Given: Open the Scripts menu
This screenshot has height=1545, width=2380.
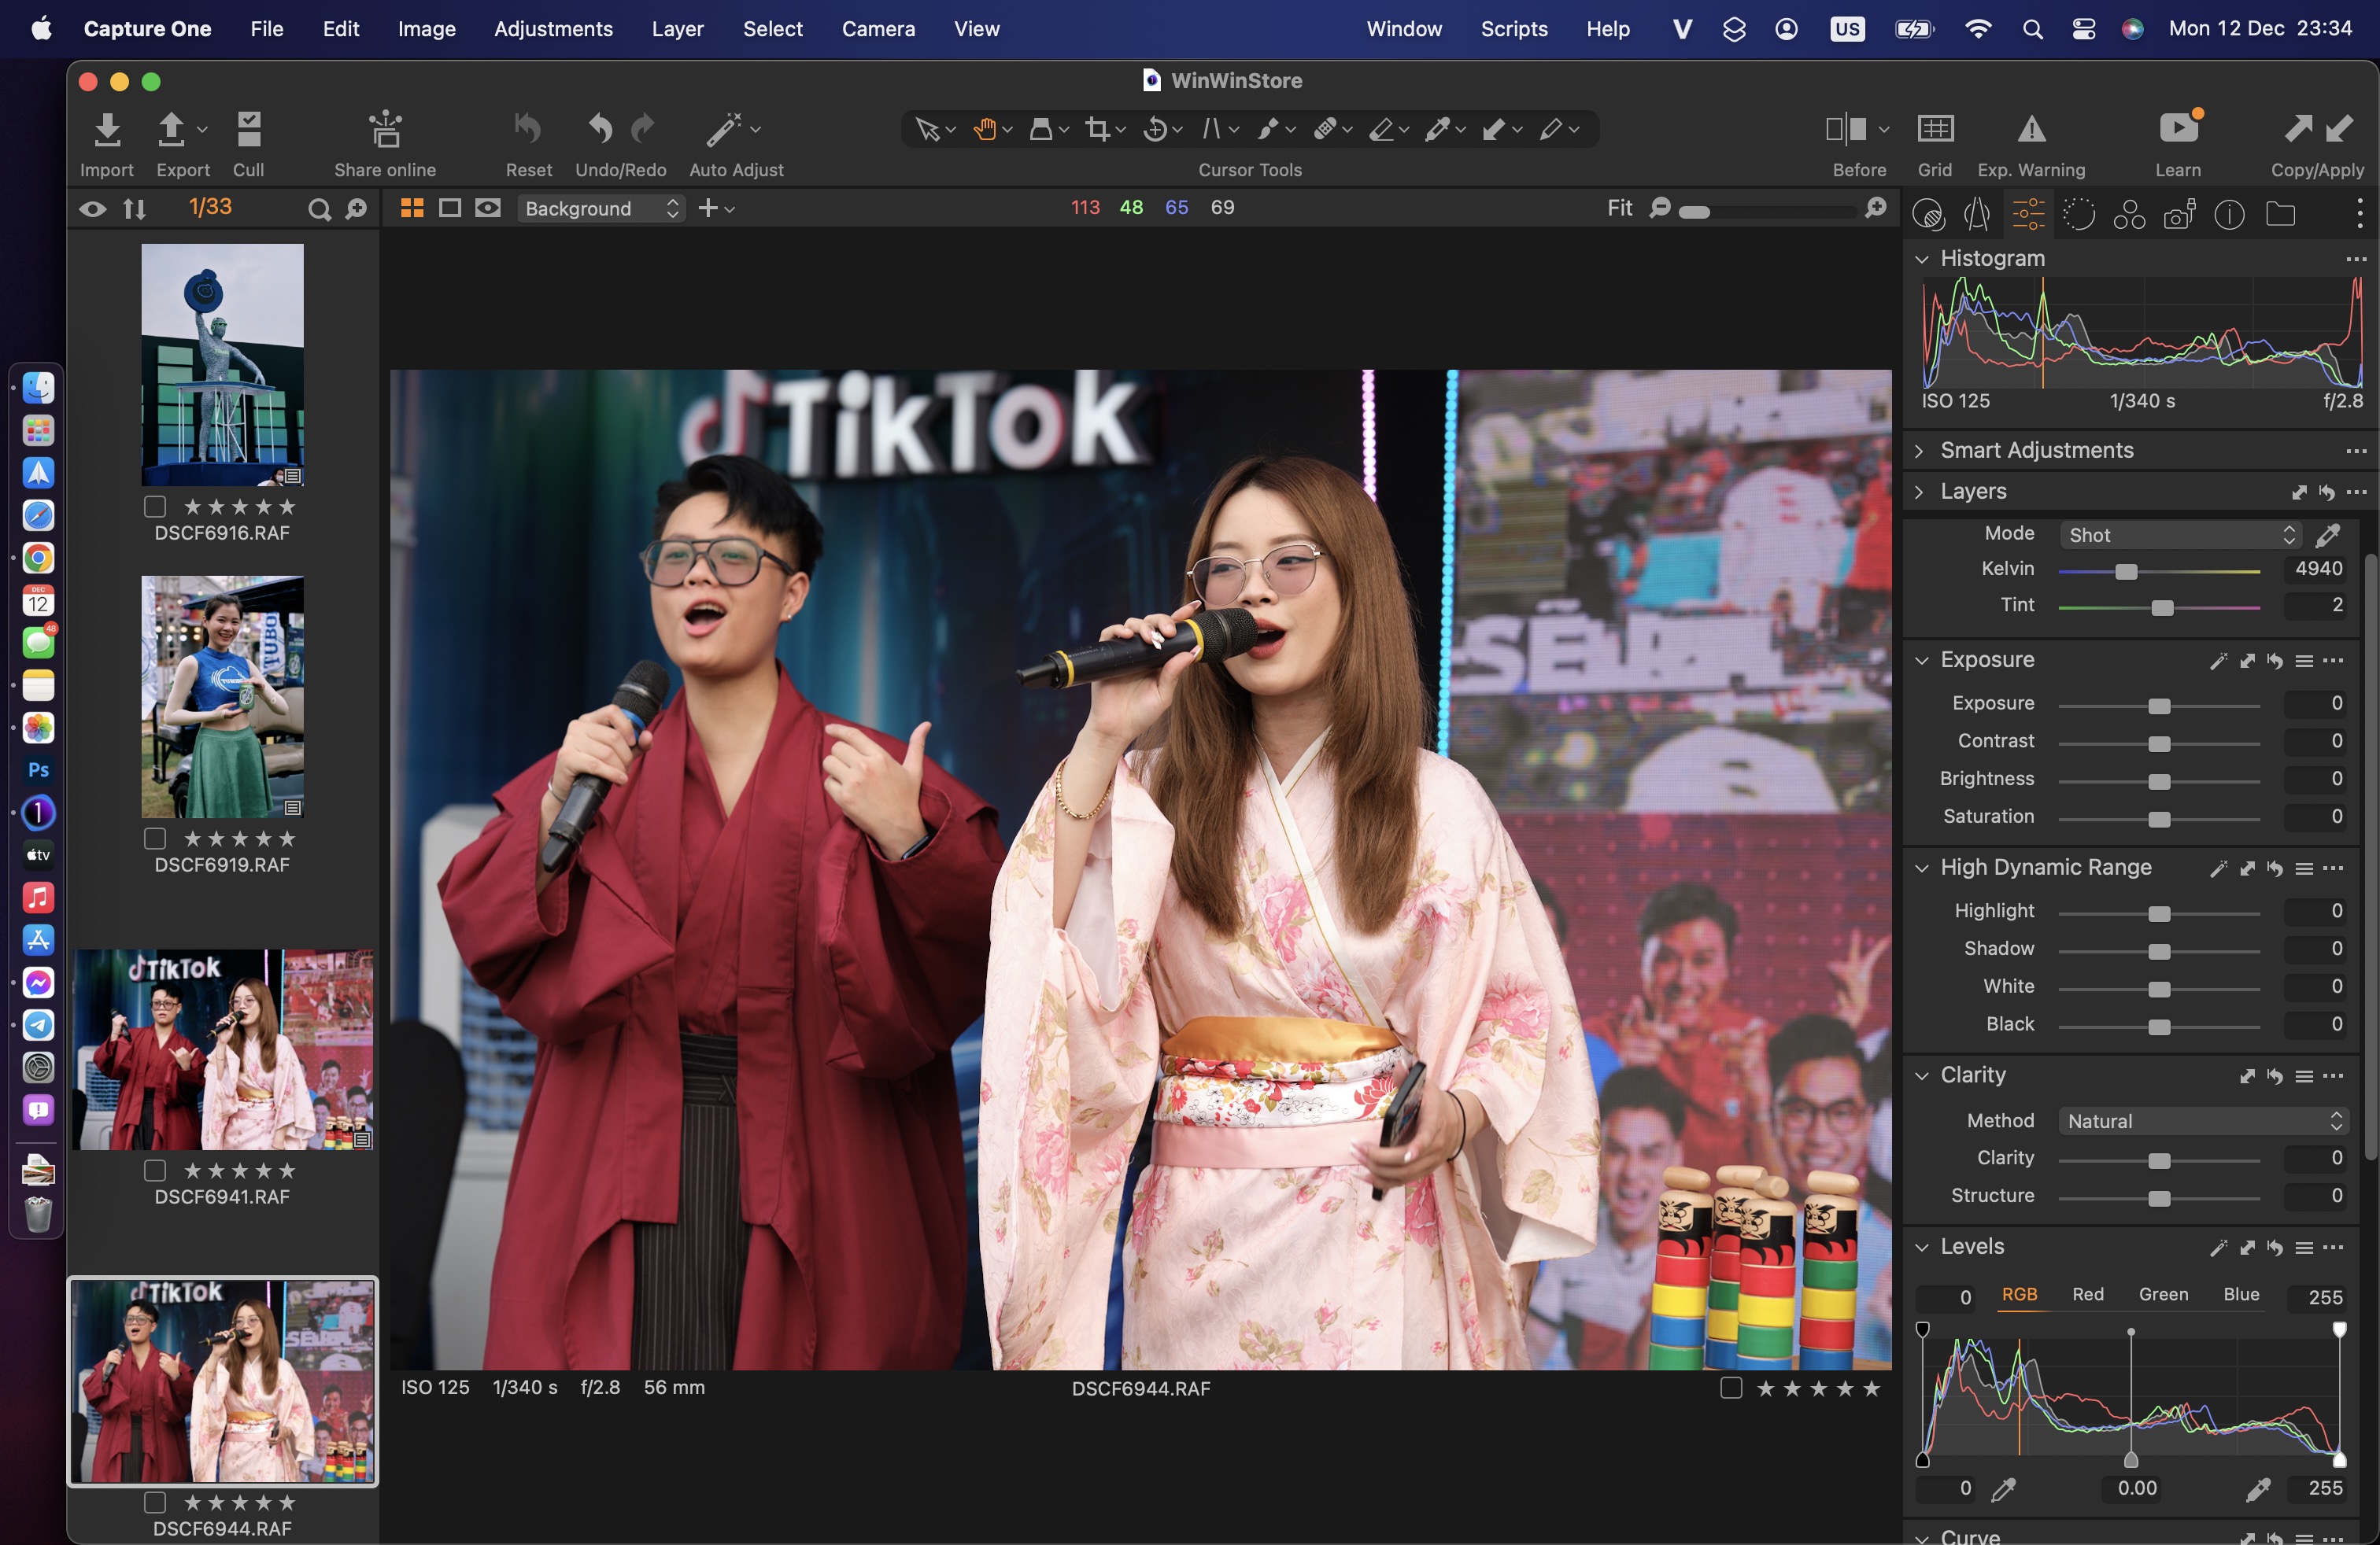Looking at the screenshot, I should click(x=1514, y=29).
